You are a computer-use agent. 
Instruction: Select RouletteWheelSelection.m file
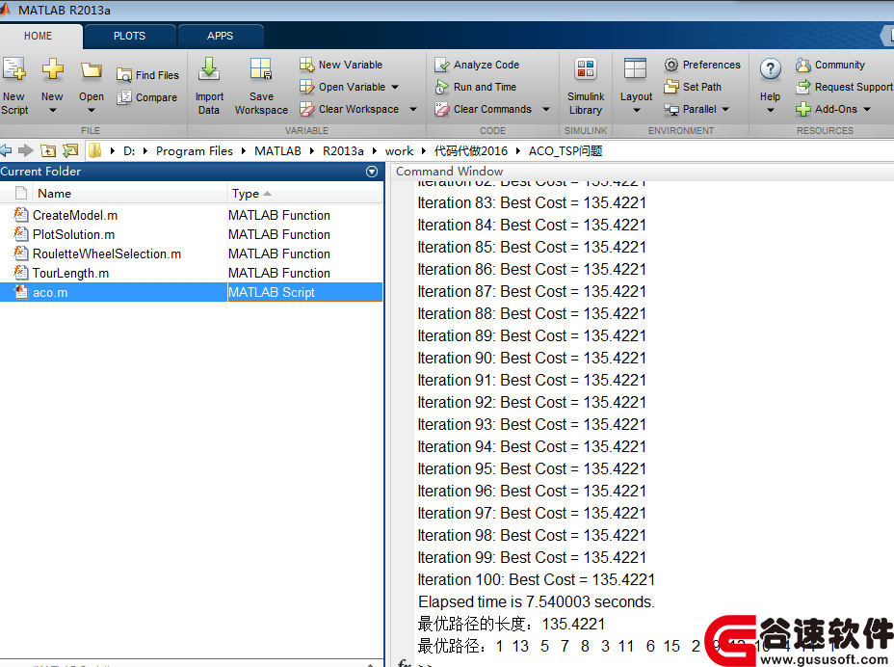coord(191,253)
